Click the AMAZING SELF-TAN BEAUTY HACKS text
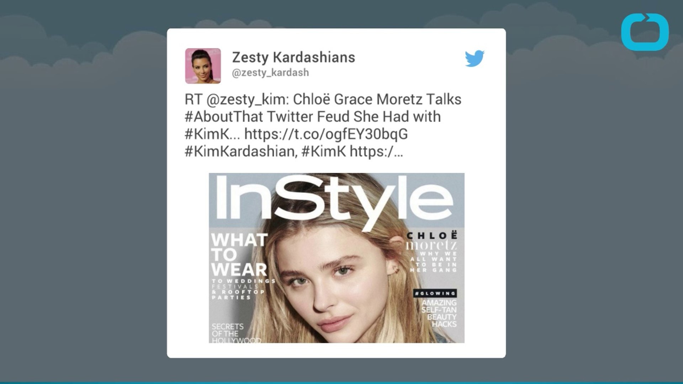 pos(439,313)
